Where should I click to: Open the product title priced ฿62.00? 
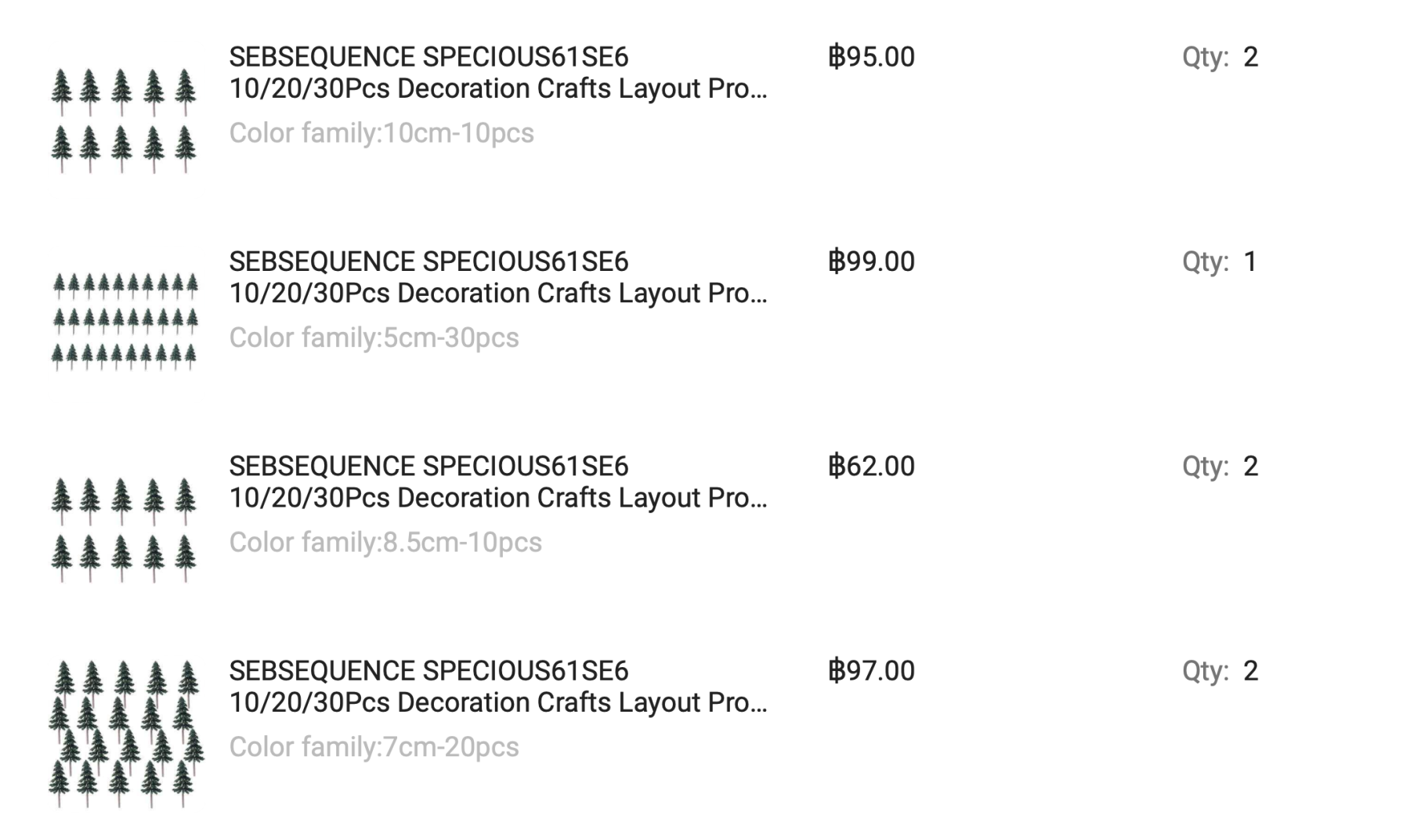497,482
